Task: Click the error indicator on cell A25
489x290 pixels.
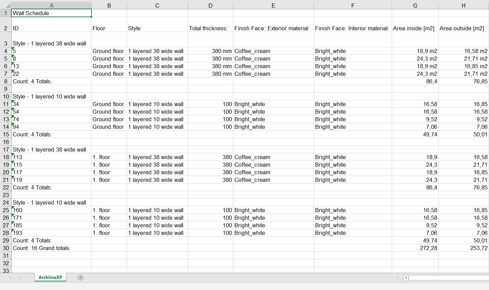Action: click(x=13, y=208)
